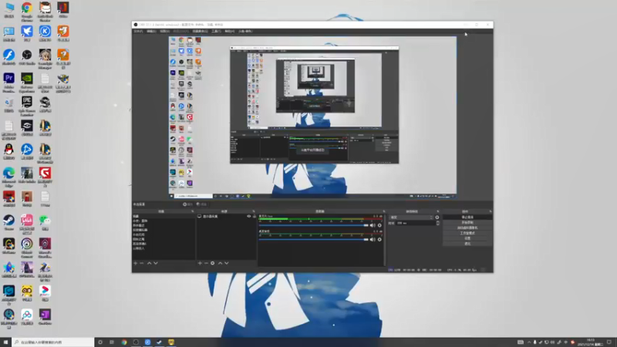Move scene up in the Scenes panel
The height and width of the screenshot is (347, 617).
[x=149, y=263]
